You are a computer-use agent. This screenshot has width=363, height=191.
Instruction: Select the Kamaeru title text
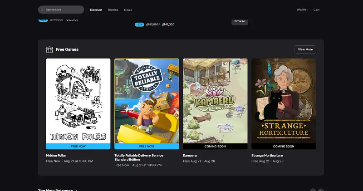pyautogui.click(x=190, y=155)
